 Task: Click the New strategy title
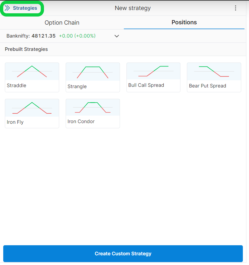pos(133,8)
